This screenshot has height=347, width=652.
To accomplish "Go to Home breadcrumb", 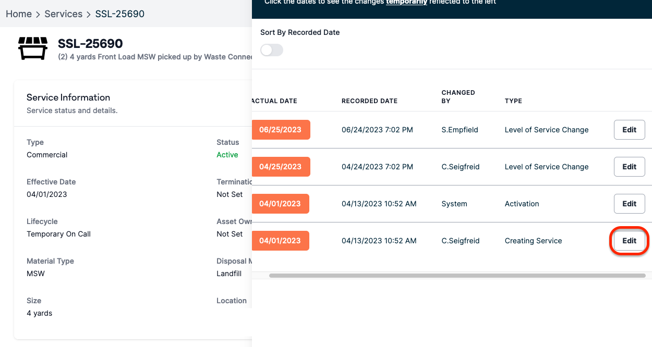I will [x=19, y=14].
